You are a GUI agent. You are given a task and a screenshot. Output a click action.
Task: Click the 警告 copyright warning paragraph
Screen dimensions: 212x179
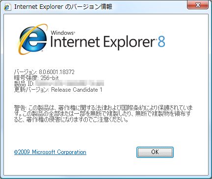point(103,114)
